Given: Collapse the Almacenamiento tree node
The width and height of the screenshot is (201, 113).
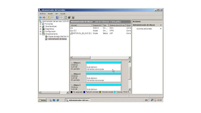Looking at the screenshot, I should (x=41, y=34).
